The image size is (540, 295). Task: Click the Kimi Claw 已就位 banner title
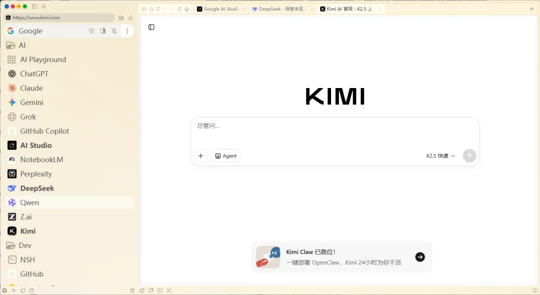(310, 252)
